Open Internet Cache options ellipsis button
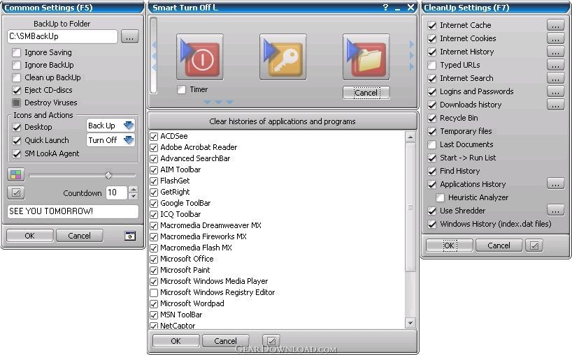Screen dimensions: 572x355 [x=556, y=25]
